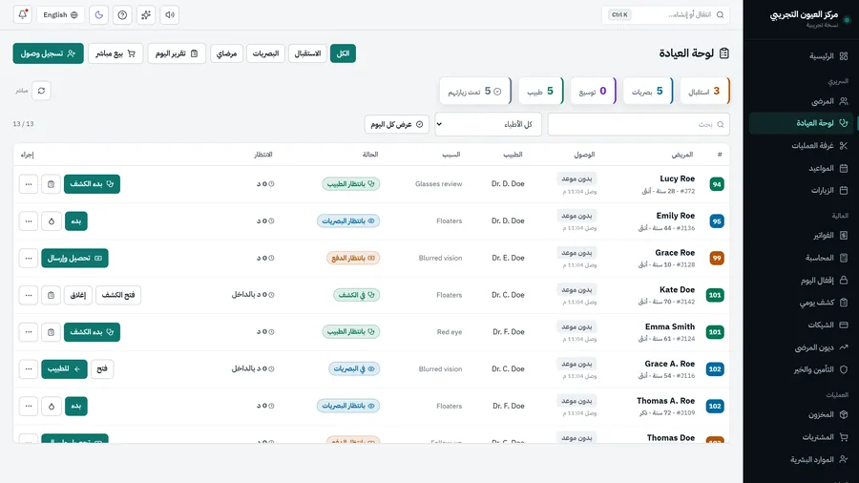Open تقرير اليوم daily report
The image size is (859, 483).
coord(177,53)
